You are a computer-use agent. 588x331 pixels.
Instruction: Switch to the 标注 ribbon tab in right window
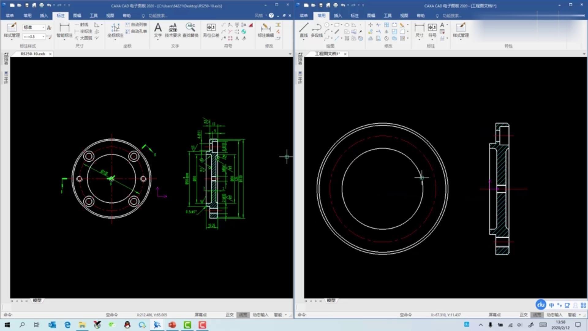click(x=354, y=16)
